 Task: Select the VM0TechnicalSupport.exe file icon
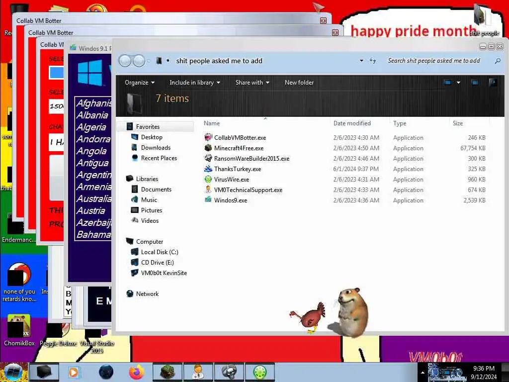(208, 190)
